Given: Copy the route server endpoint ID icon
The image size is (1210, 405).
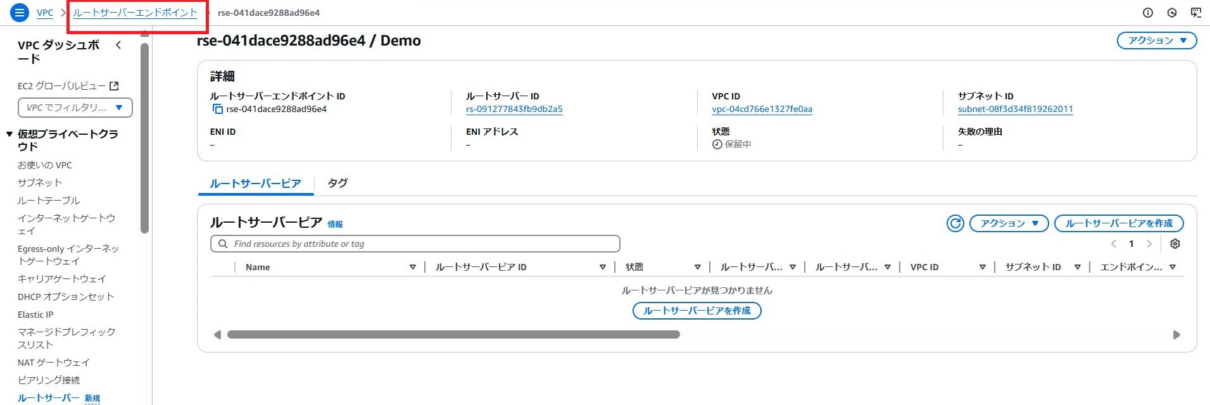Looking at the screenshot, I should pos(217,109).
